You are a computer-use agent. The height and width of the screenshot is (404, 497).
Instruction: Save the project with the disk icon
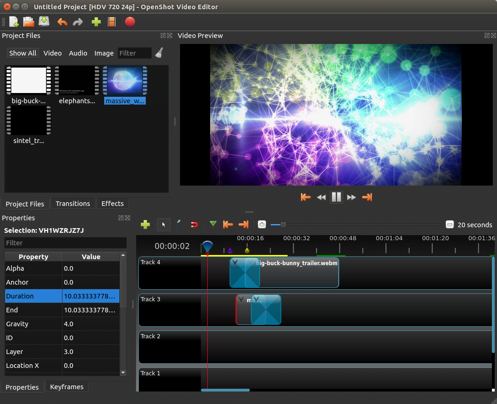tap(43, 22)
